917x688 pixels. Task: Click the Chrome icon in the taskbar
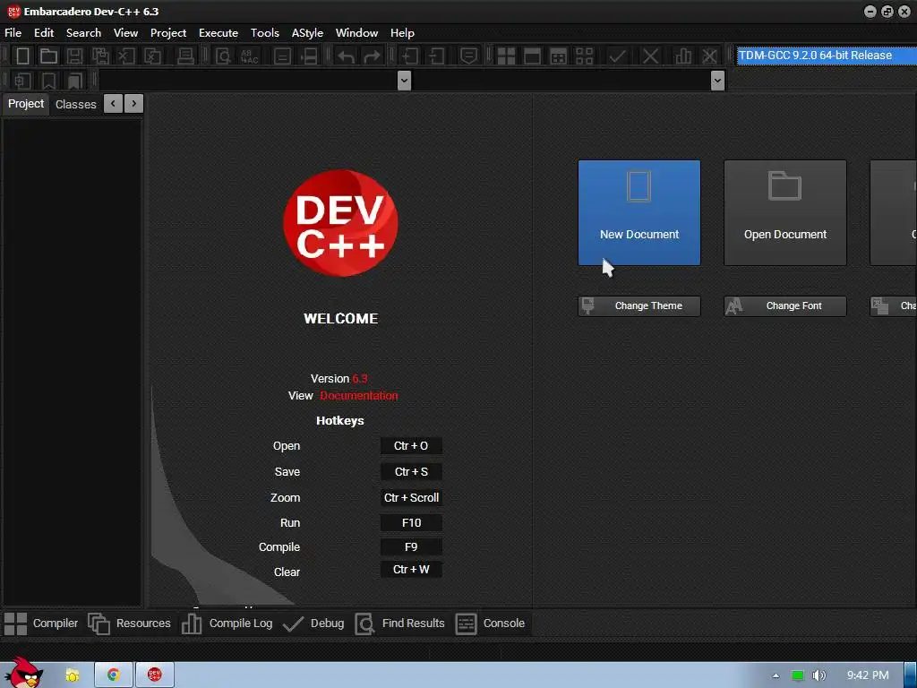(x=114, y=675)
